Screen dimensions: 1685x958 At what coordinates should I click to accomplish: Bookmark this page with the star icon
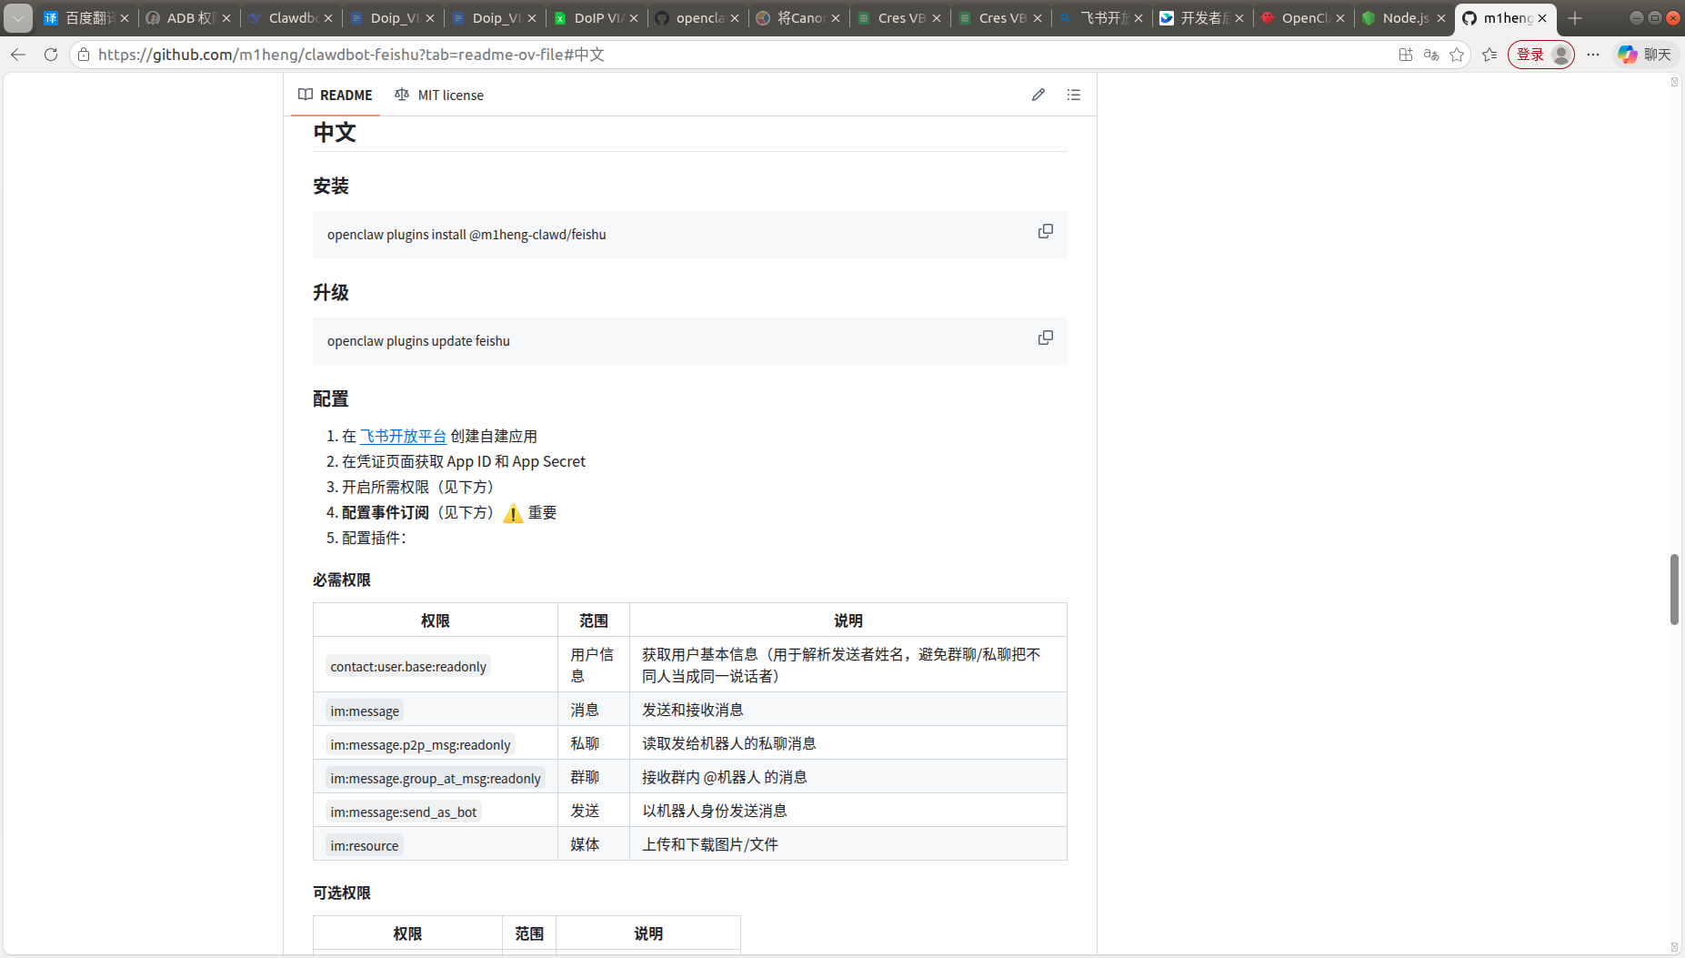[1457, 55]
